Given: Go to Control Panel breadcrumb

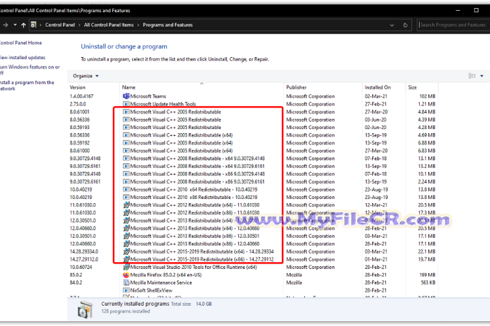Looking at the screenshot, I should 60,25.
